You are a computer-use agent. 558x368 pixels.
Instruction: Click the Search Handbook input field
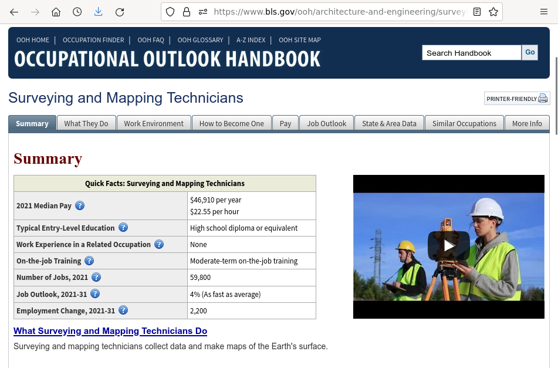coord(471,53)
